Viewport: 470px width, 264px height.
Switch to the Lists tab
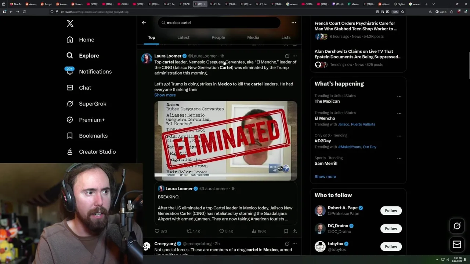point(286,37)
